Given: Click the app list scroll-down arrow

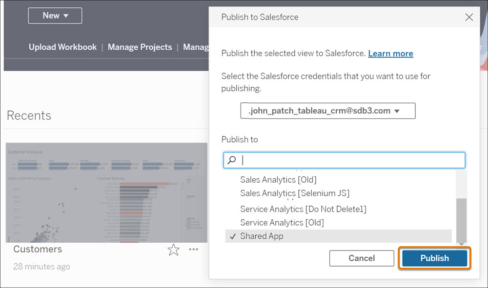Looking at the screenshot, I should (461, 244).
